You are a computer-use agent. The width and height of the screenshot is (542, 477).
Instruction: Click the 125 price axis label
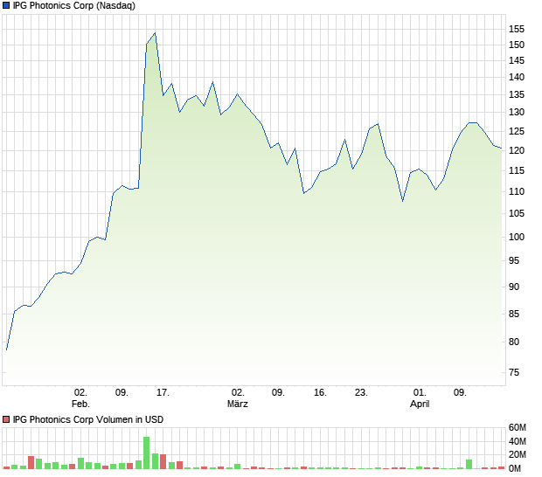click(517, 131)
